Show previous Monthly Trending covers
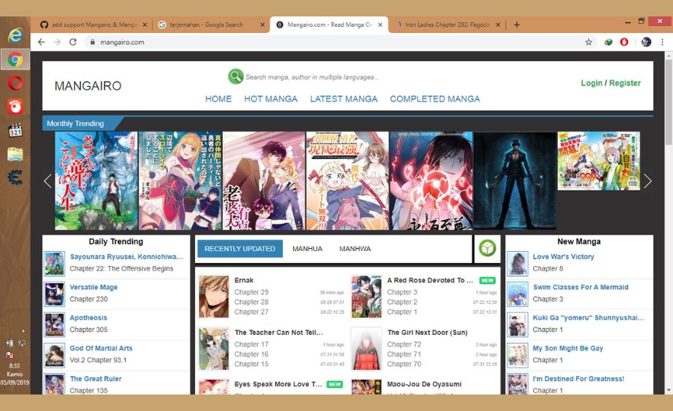Screen dimensions: 673x411 click(48, 181)
